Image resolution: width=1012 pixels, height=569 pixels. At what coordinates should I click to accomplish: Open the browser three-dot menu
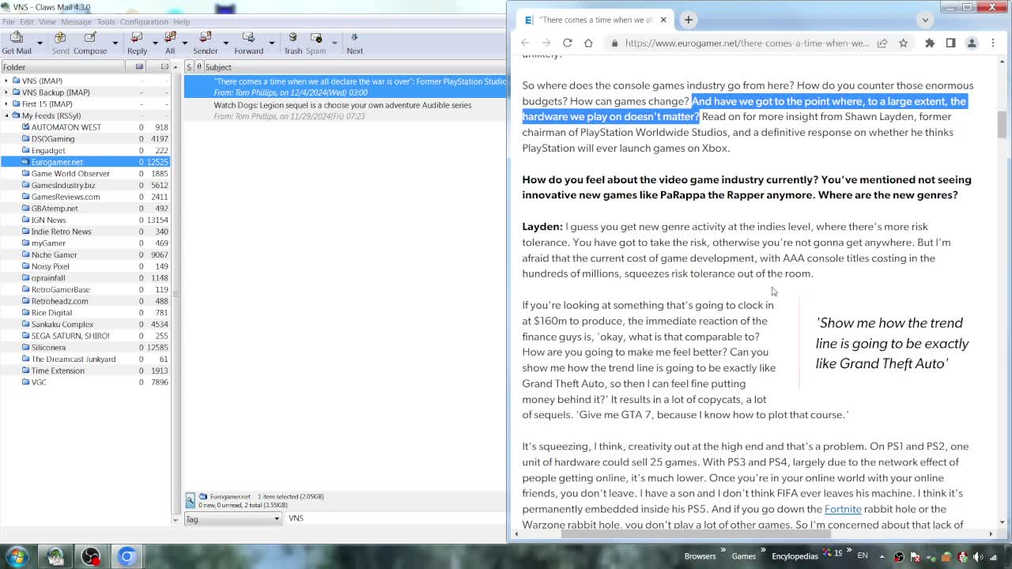(x=993, y=43)
